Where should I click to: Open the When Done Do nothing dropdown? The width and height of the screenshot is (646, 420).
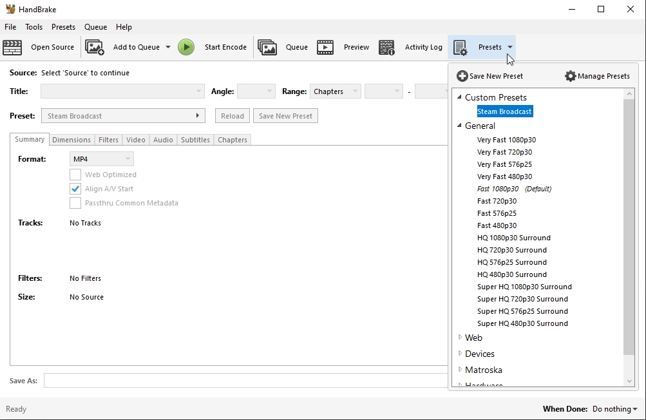[x=614, y=409]
